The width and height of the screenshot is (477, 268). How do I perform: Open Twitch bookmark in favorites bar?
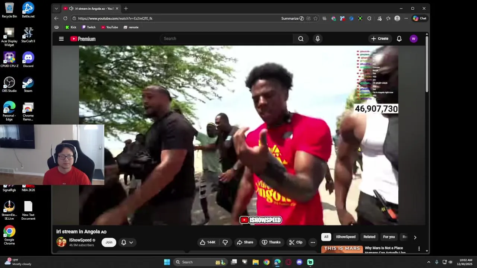89,27
